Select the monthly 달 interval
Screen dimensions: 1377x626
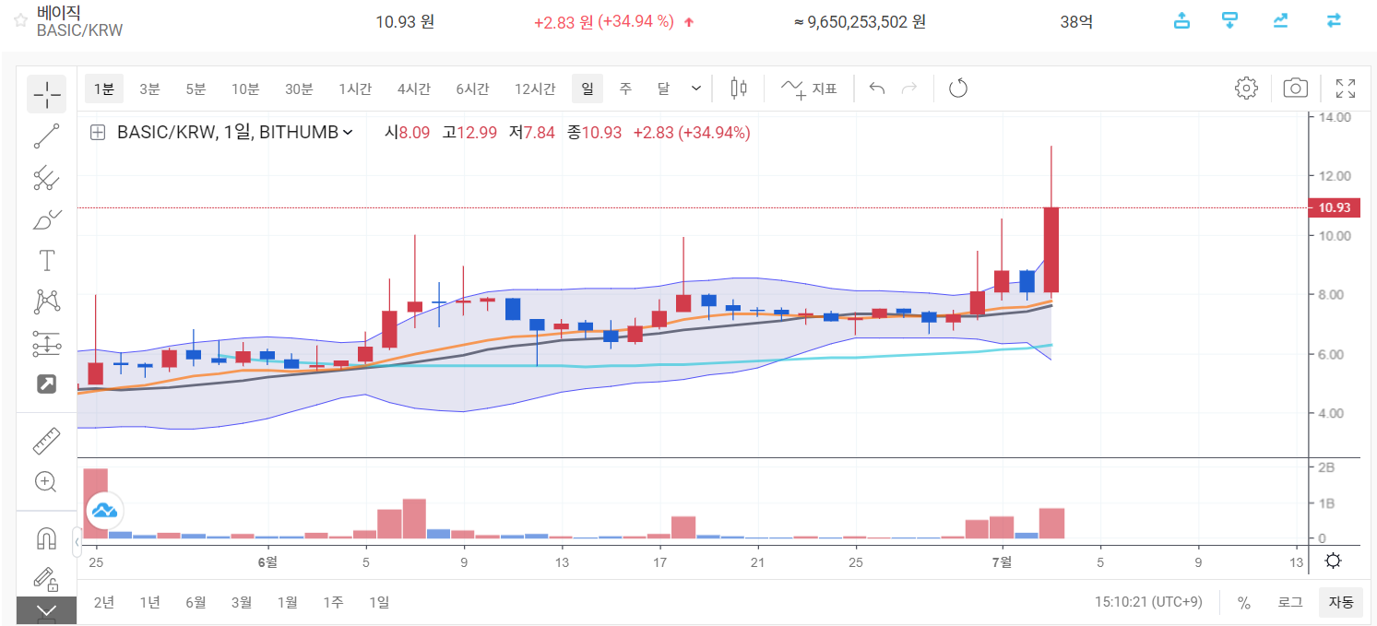[663, 89]
